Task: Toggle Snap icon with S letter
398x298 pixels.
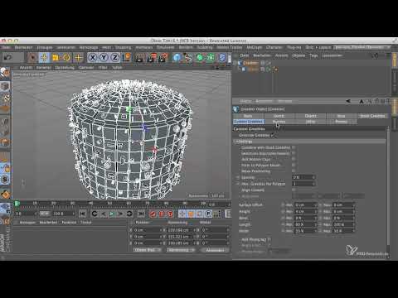Action: click(5, 180)
